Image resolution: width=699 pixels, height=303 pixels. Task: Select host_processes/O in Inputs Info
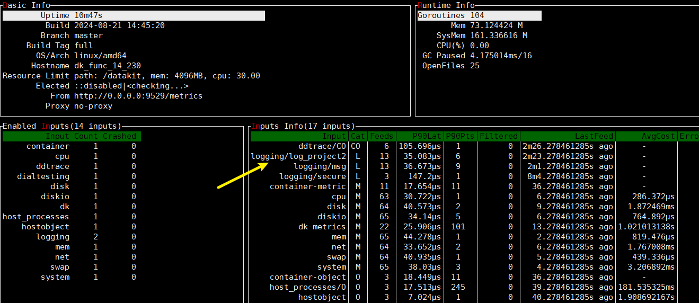308,287
